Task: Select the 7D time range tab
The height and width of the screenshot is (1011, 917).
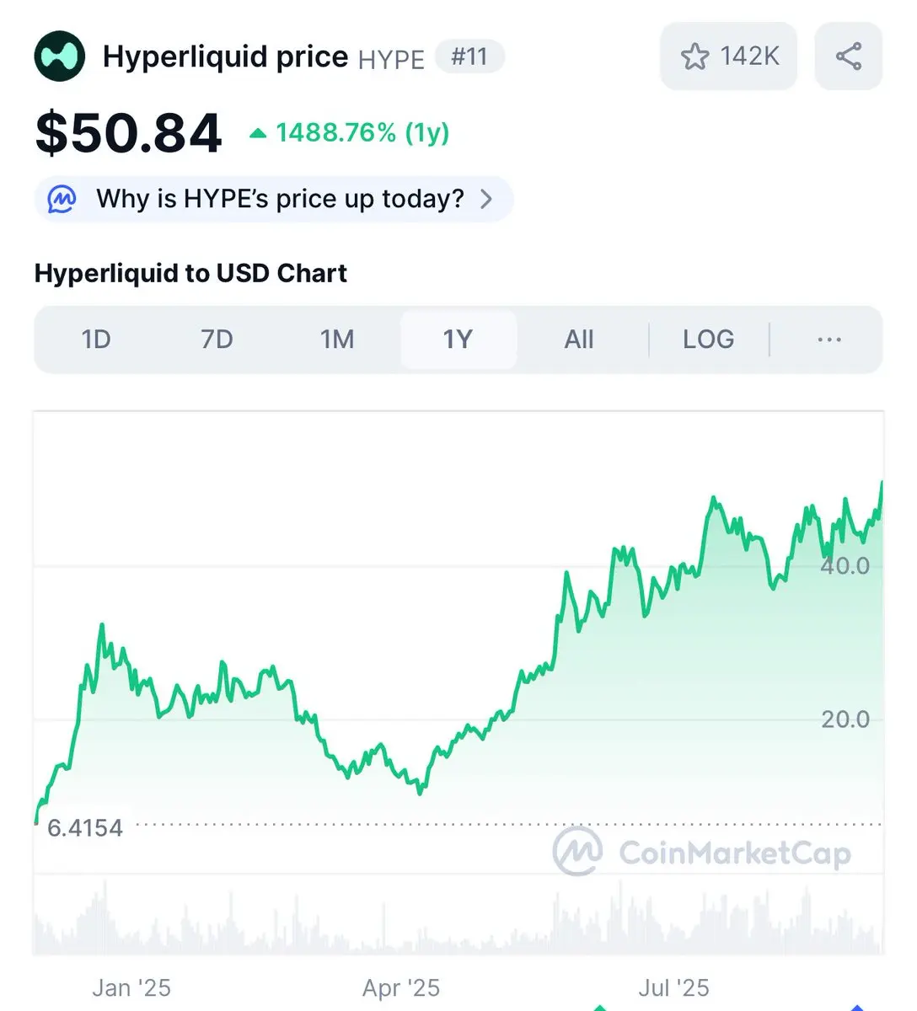Action: pos(217,340)
